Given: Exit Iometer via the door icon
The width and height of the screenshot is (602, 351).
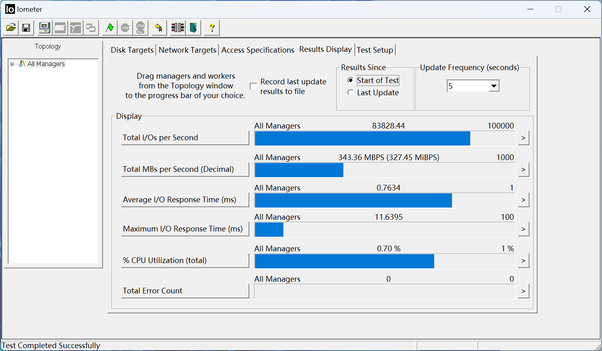Looking at the screenshot, I should point(193,28).
